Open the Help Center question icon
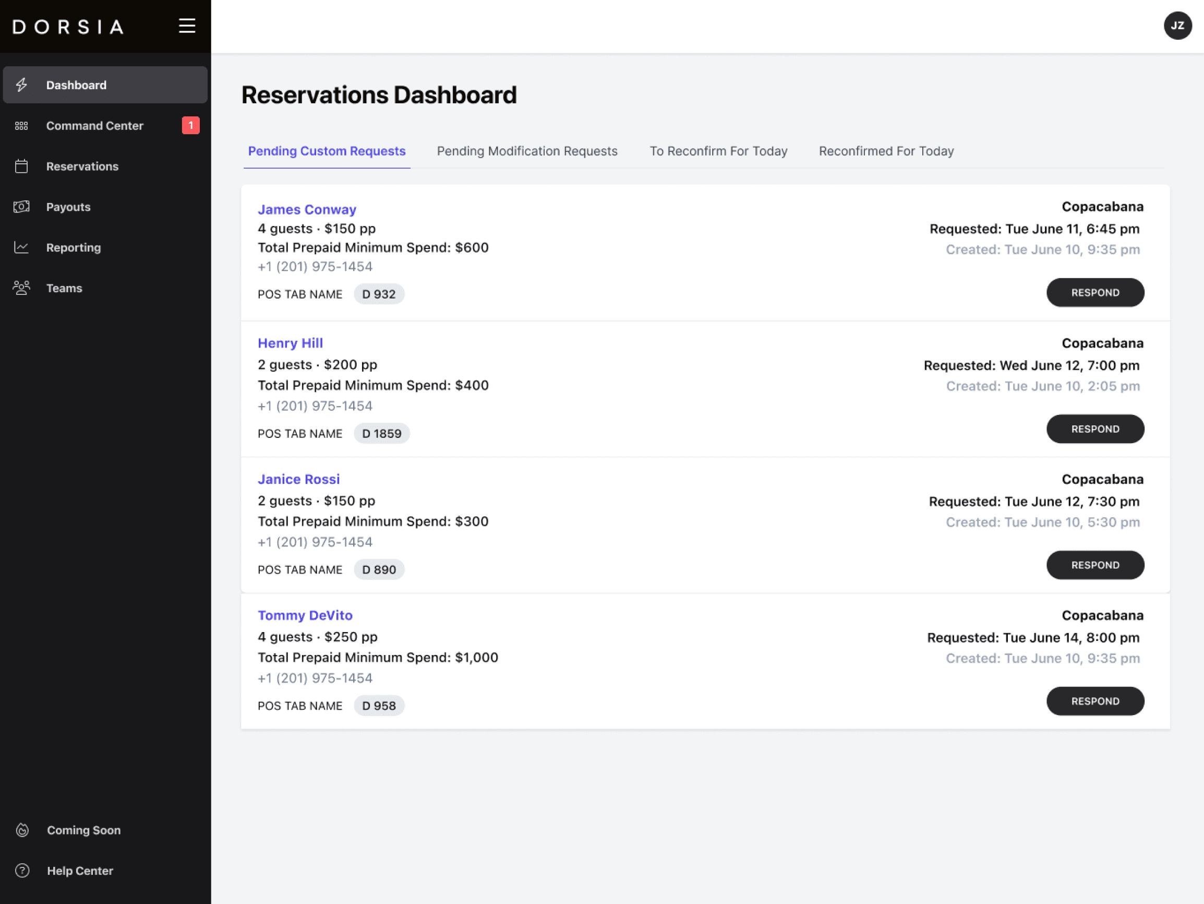Image resolution: width=1204 pixels, height=904 pixels. [x=22, y=870]
